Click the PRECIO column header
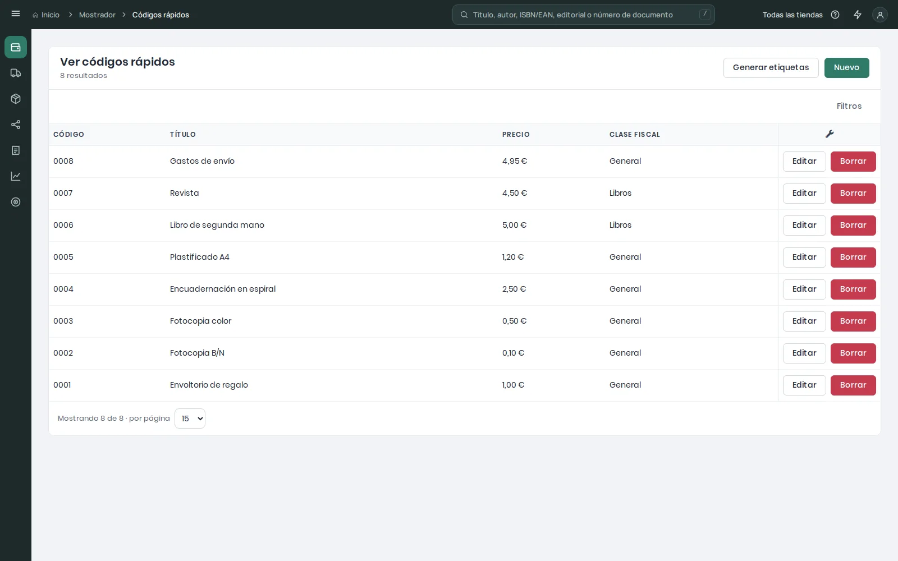This screenshot has height=561, width=898. [x=516, y=135]
